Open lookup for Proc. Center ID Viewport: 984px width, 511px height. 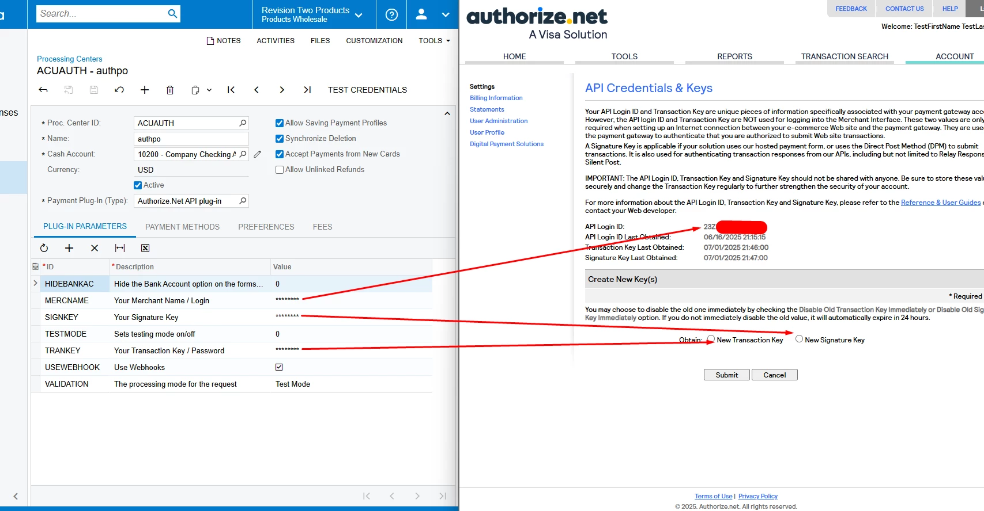(243, 123)
